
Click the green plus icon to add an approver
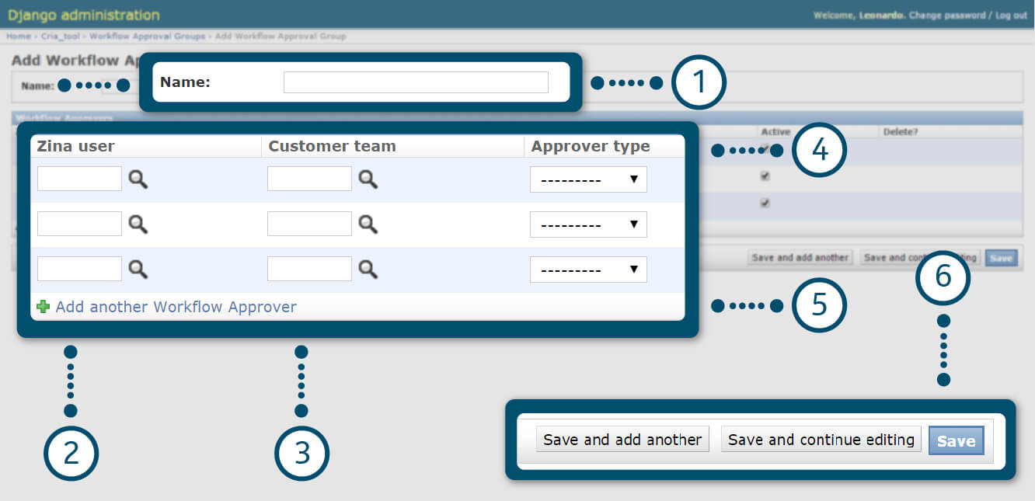click(x=44, y=307)
